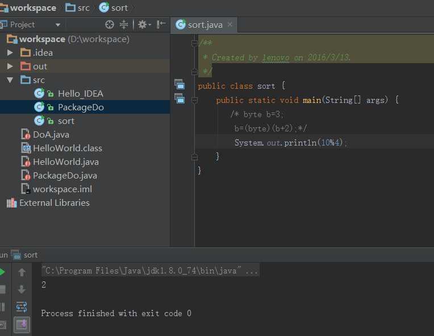Click the down the stack trace arrow

pyautogui.click(x=22, y=289)
